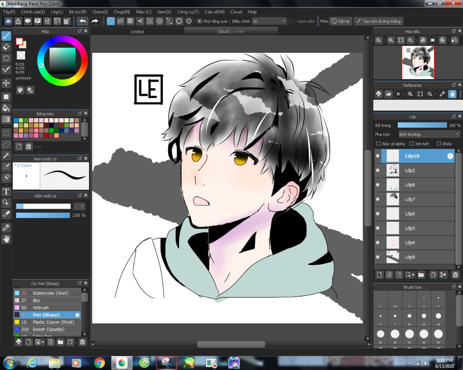Select the Watercolor (Wet) brush
Screen dimensions: 463x370
tap(47, 293)
